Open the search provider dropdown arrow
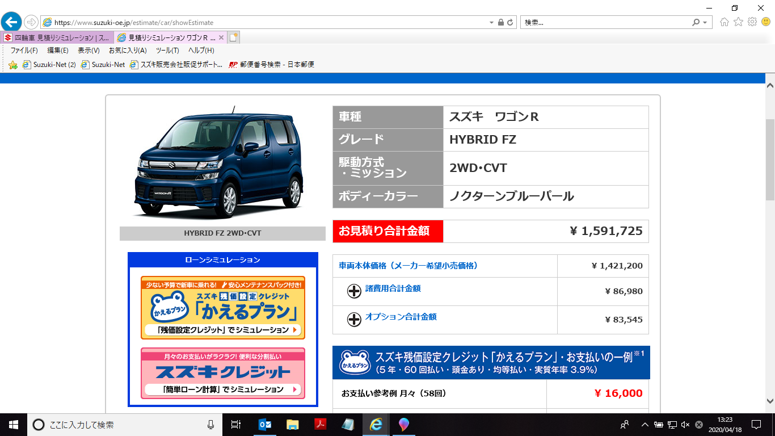 pyautogui.click(x=705, y=23)
